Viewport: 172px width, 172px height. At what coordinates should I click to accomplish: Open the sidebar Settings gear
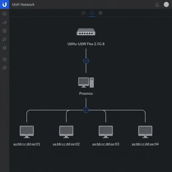pyautogui.click(x=4, y=59)
